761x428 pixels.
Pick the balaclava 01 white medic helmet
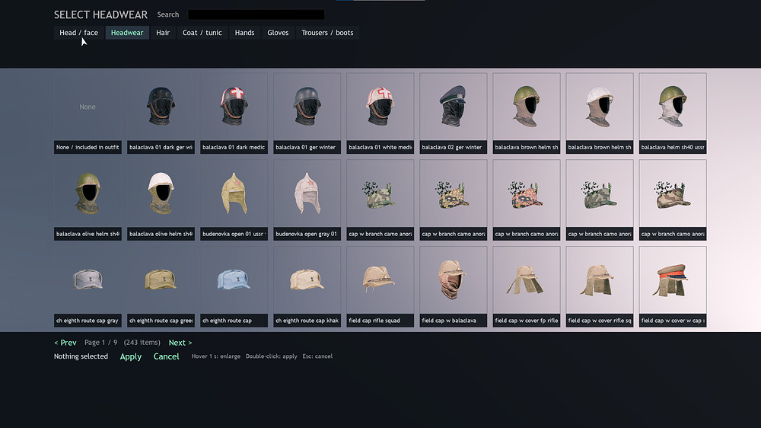[x=380, y=113]
